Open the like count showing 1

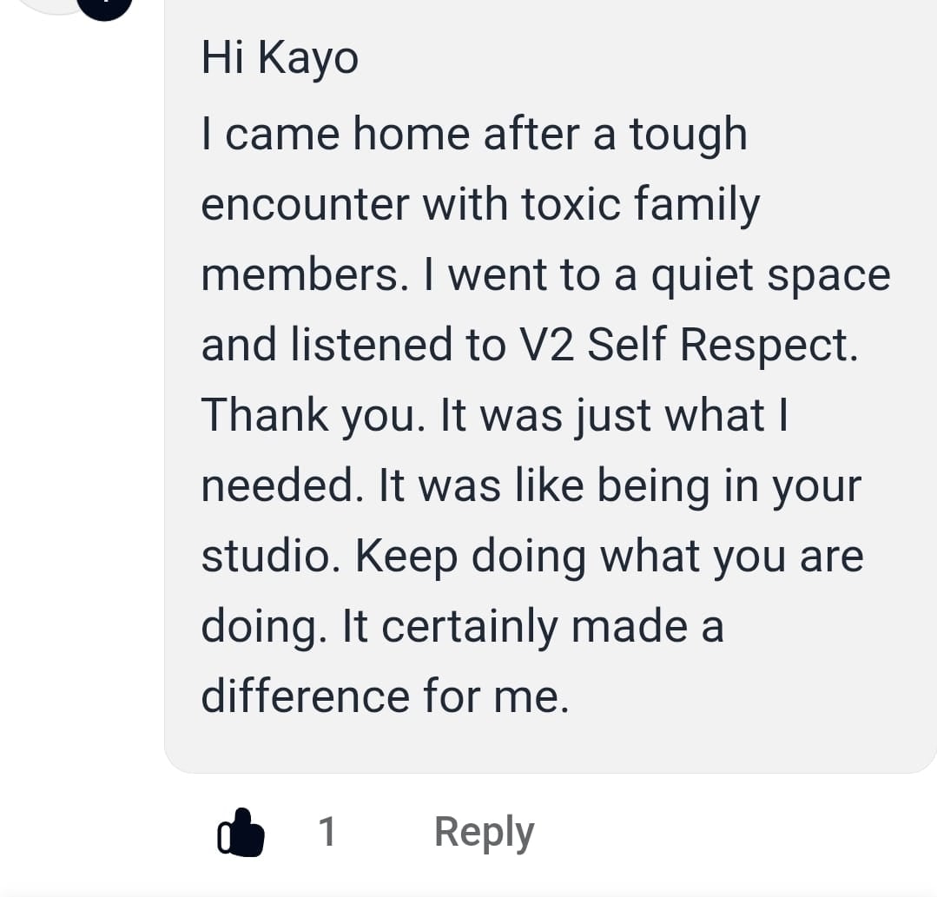(x=327, y=831)
